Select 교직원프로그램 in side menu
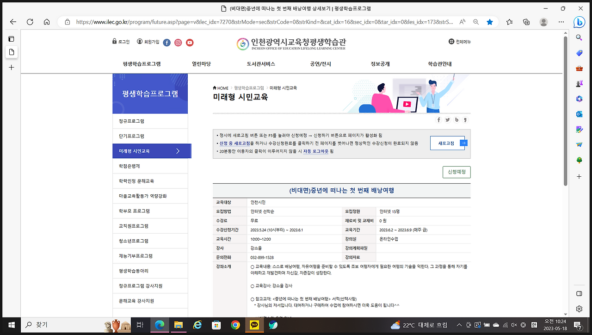This screenshot has height=335, width=592. click(x=150, y=226)
